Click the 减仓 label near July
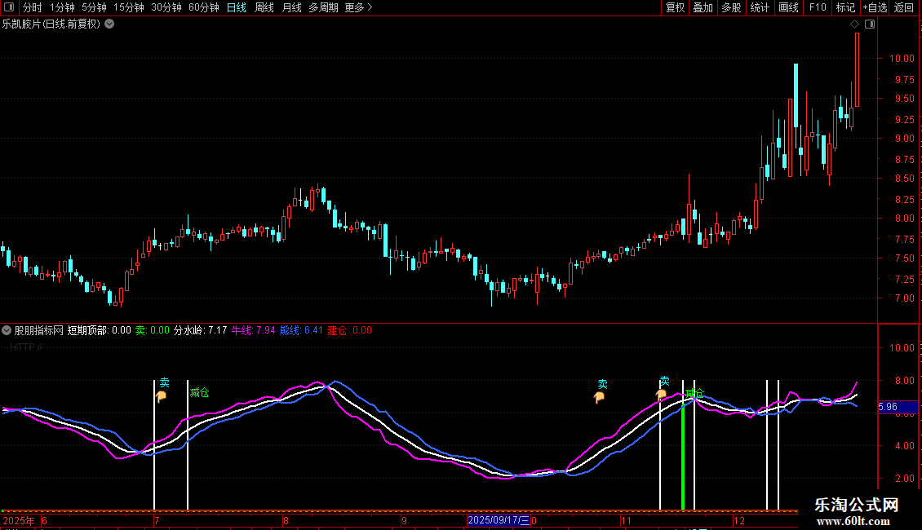Viewport: 922px width, 530px height. [199, 392]
